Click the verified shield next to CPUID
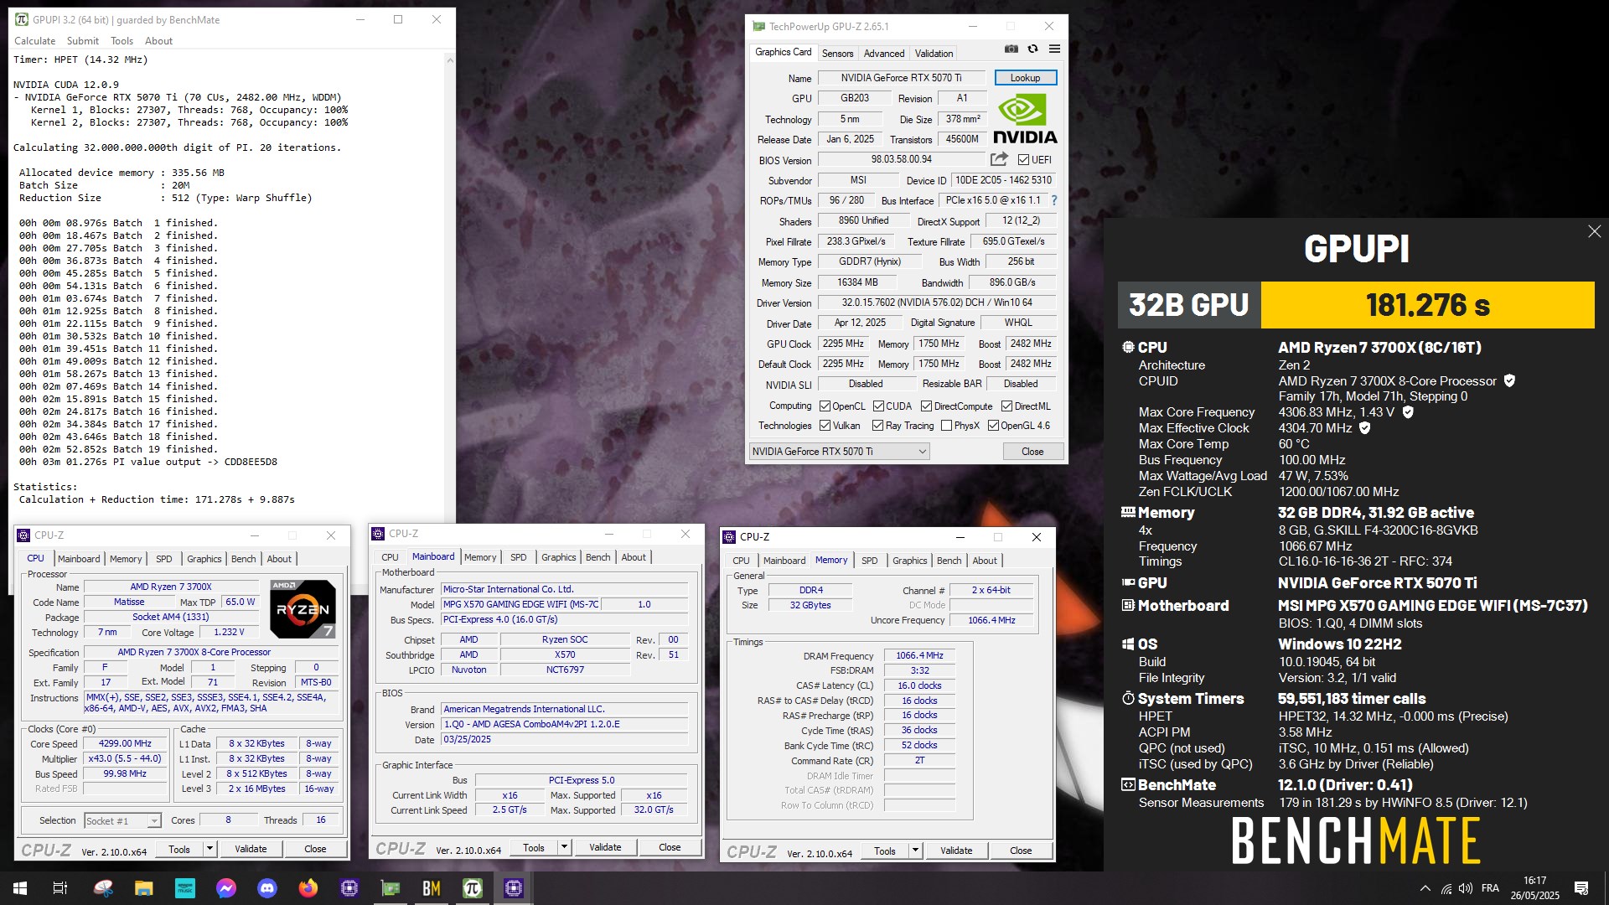This screenshot has width=1609, height=905. (1509, 381)
